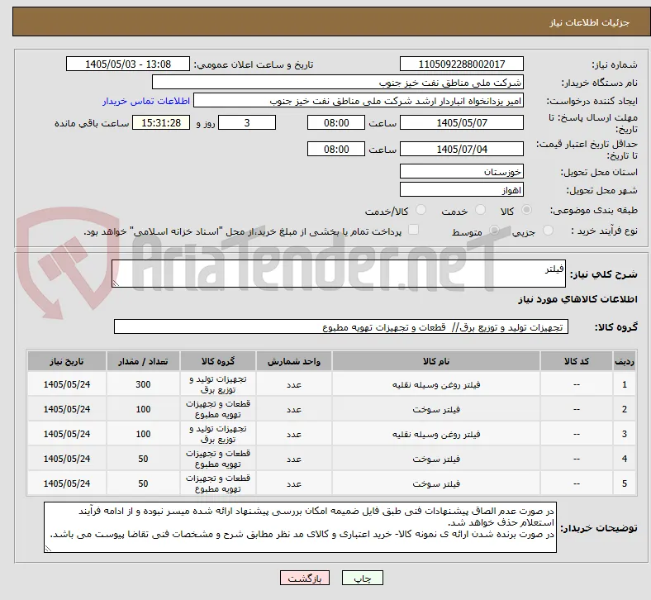Click the اطلاعات کالاهای مورد نیاز section heading
Image resolution: width=651 pixels, height=600 pixels.
[x=577, y=299]
